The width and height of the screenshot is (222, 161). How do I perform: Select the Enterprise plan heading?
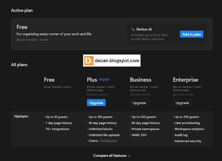186,80
